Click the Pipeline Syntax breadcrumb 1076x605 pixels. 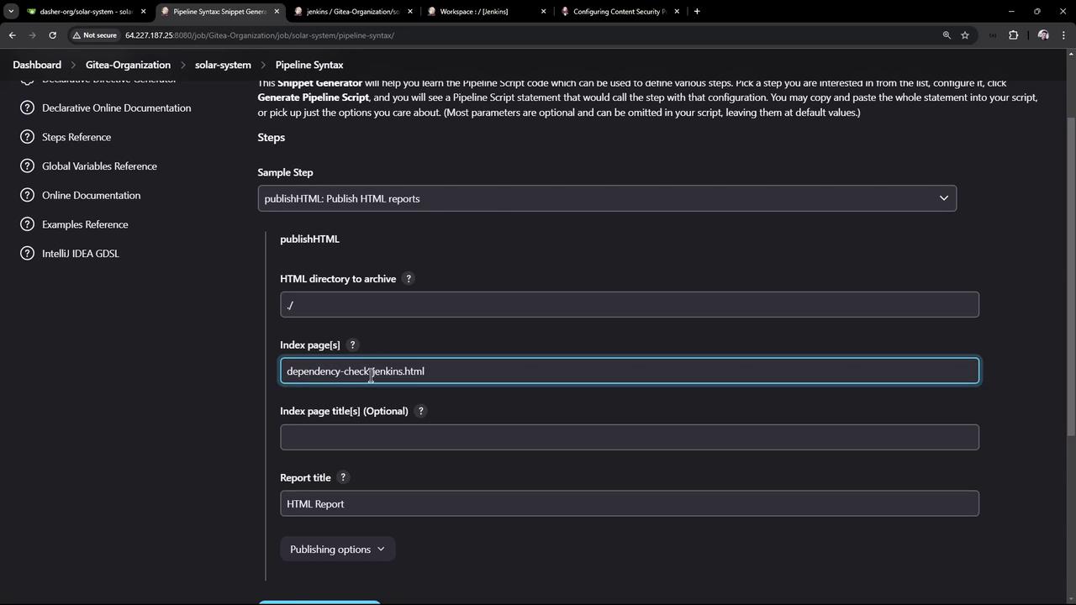tap(309, 65)
